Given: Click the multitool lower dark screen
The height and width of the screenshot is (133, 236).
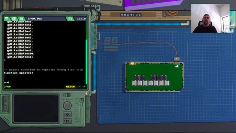Looking at the screenshot, I should pos(36,109).
